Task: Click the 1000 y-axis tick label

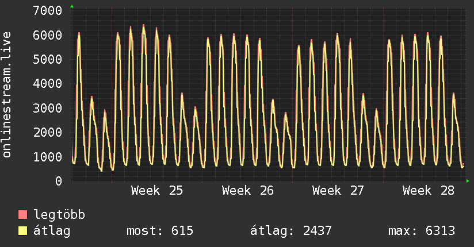Action: click(x=48, y=157)
